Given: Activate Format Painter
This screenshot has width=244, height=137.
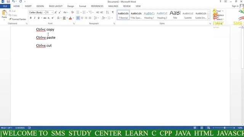Looking at the screenshot, I should 18,19.
